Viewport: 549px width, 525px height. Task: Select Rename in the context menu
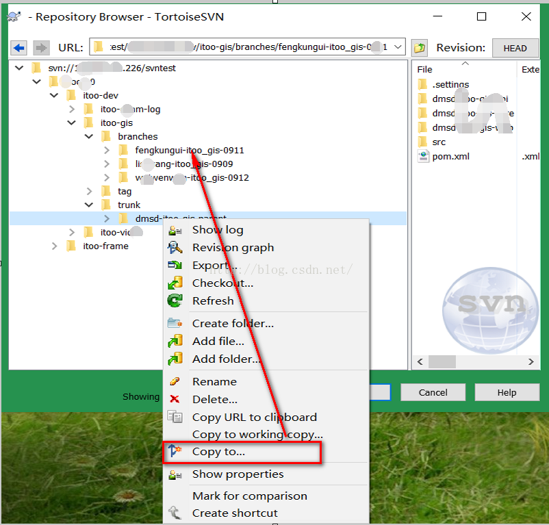pos(214,381)
